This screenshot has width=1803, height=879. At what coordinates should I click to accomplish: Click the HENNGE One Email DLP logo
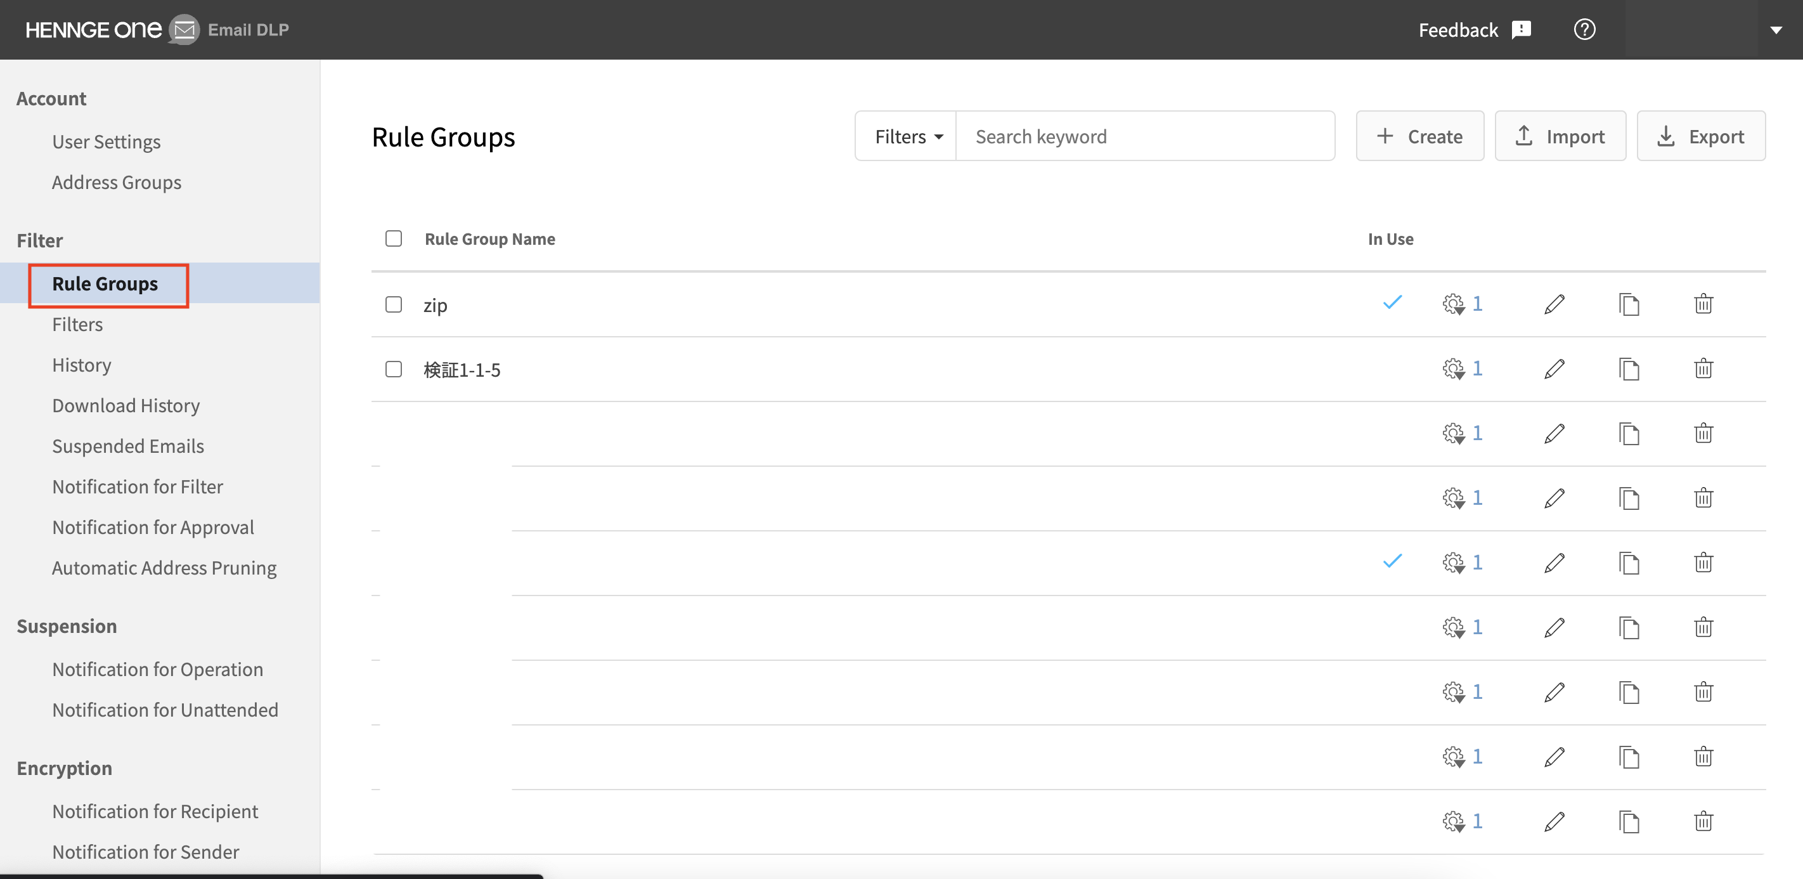click(157, 29)
